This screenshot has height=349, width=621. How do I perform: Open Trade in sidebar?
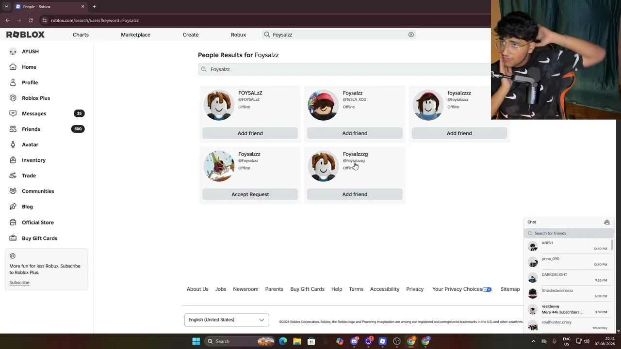(x=29, y=175)
